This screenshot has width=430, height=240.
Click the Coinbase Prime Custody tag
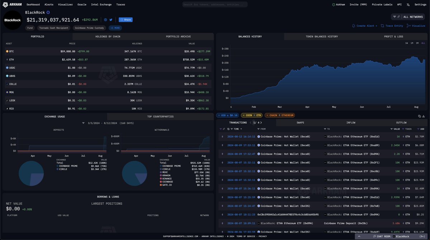pyautogui.click(x=89, y=28)
